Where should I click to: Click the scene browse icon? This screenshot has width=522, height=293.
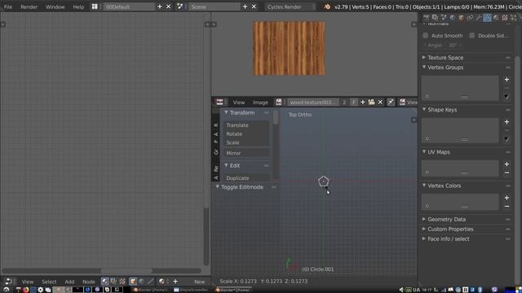(180, 7)
